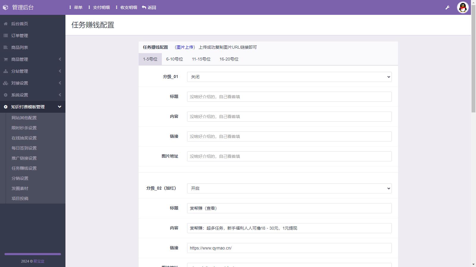Click the empty 标题 field under 分级_01
476x267 pixels.
point(289,97)
